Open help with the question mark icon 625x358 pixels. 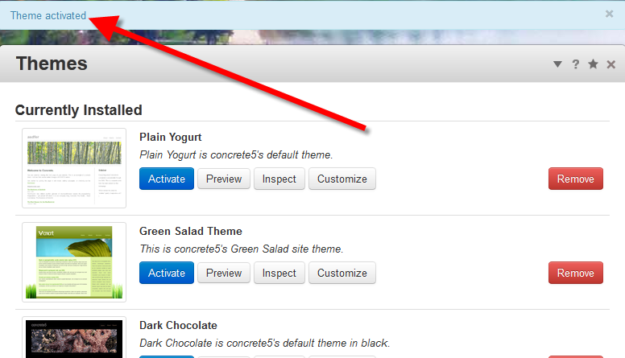pyautogui.click(x=575, y=64)
